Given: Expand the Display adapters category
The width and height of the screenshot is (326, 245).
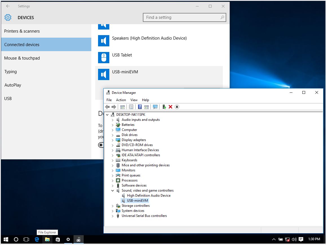Looking at the screenshot, I should pos(113,140).
